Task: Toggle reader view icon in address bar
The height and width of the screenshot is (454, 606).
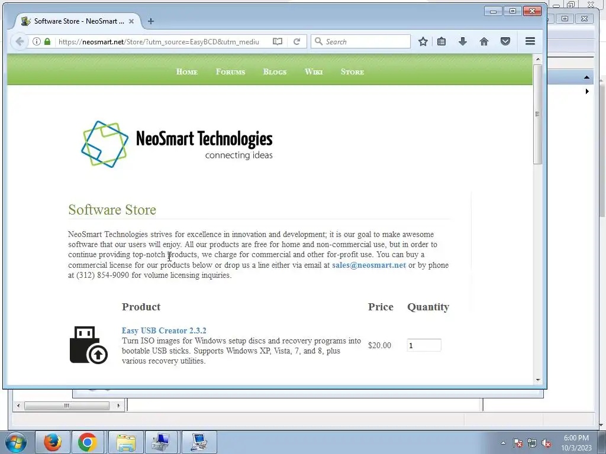Action: coord(278,41)
